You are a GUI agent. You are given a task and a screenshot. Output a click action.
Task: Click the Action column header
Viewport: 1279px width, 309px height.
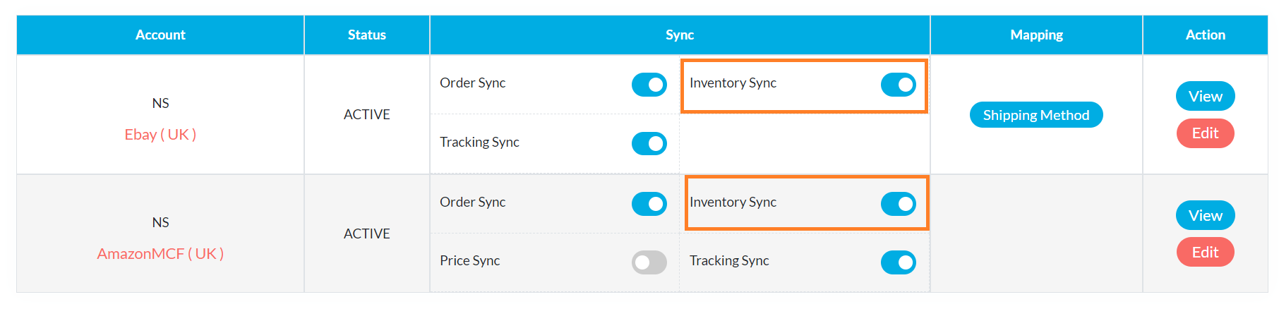point(1205,35)
